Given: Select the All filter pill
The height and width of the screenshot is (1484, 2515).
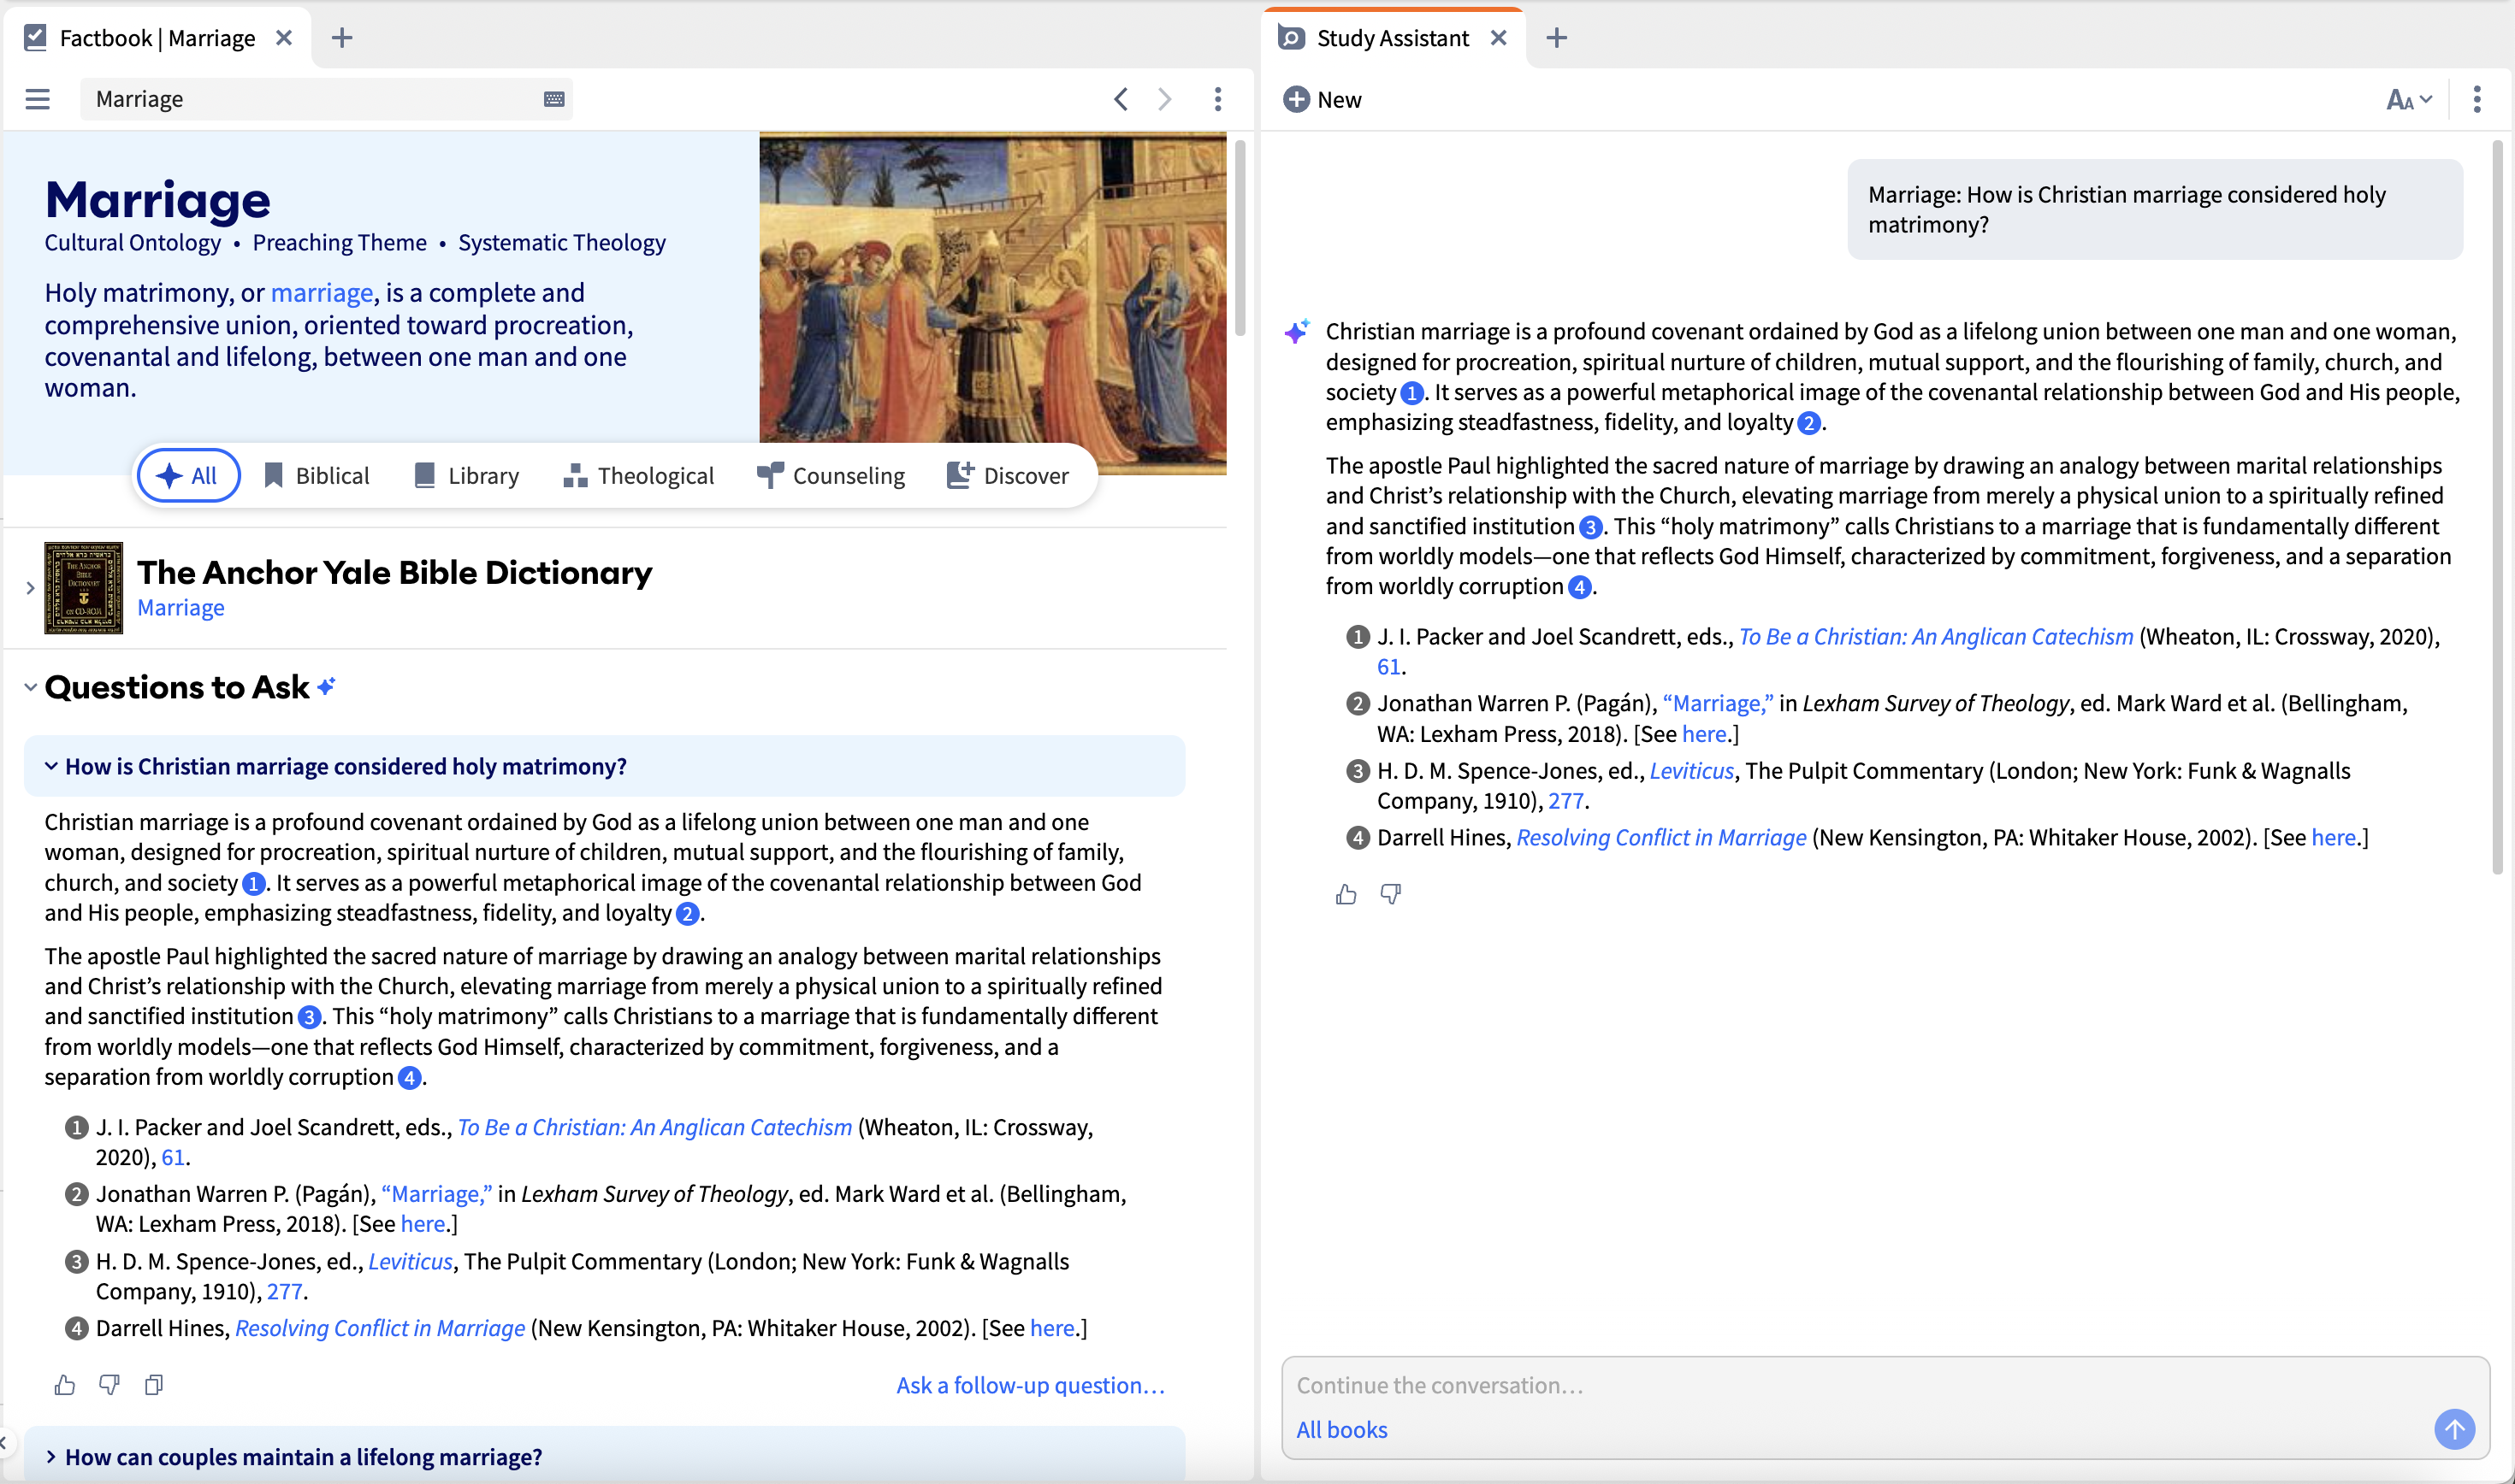Looking at the screenshot, I should click(189, 476).
